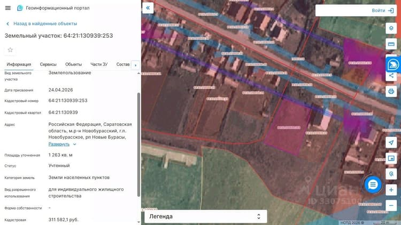
Task: Zoom out with the minus button
Action: tap(391, 205)
